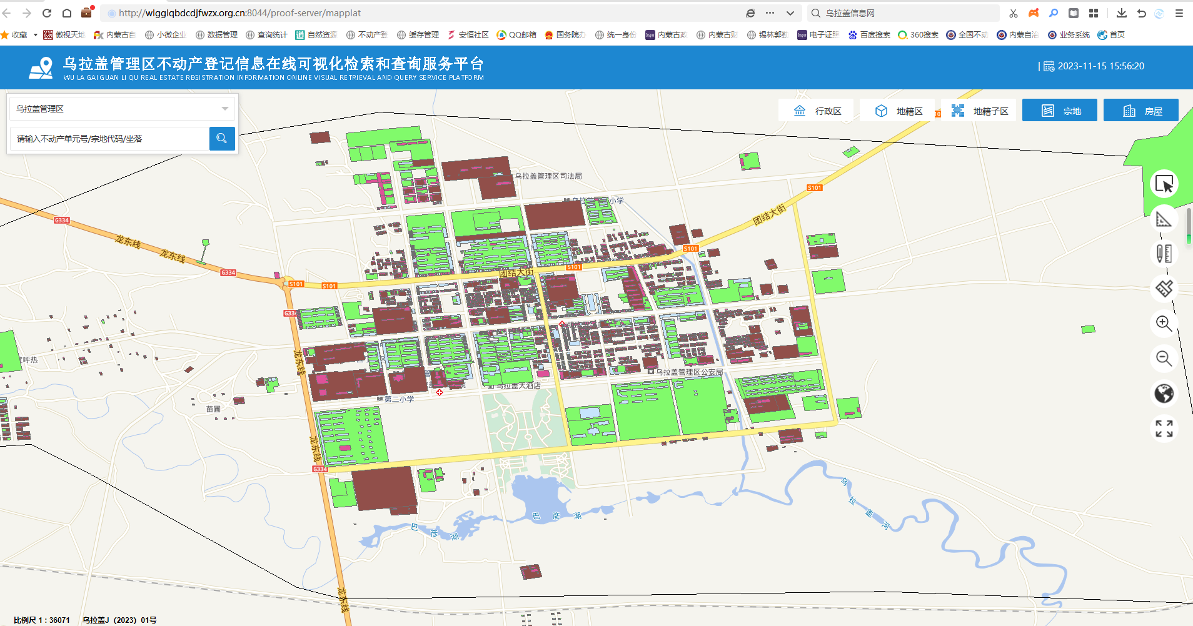Click the 乌拉盖J (2023) 01号 text
Viewport: 1193px width, 626px height.
pos(119,620)
